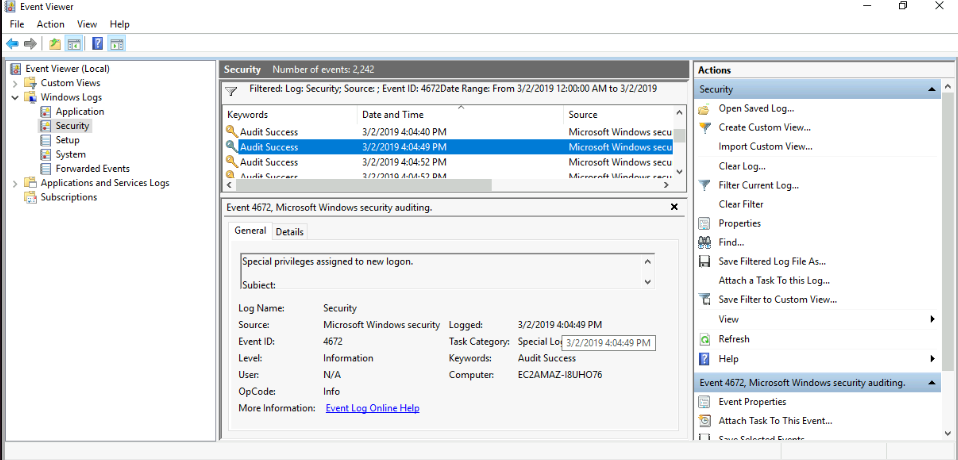
Task: Click the Save Filtered Log floppy icon
Action: tap(704, 261)
